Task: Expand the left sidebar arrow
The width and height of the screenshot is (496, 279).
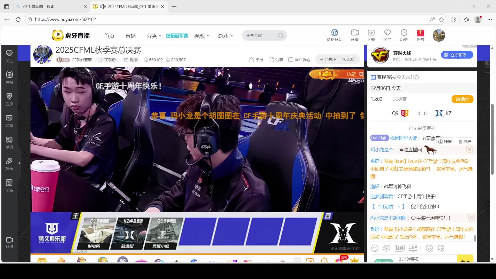Action: [19, 163]
